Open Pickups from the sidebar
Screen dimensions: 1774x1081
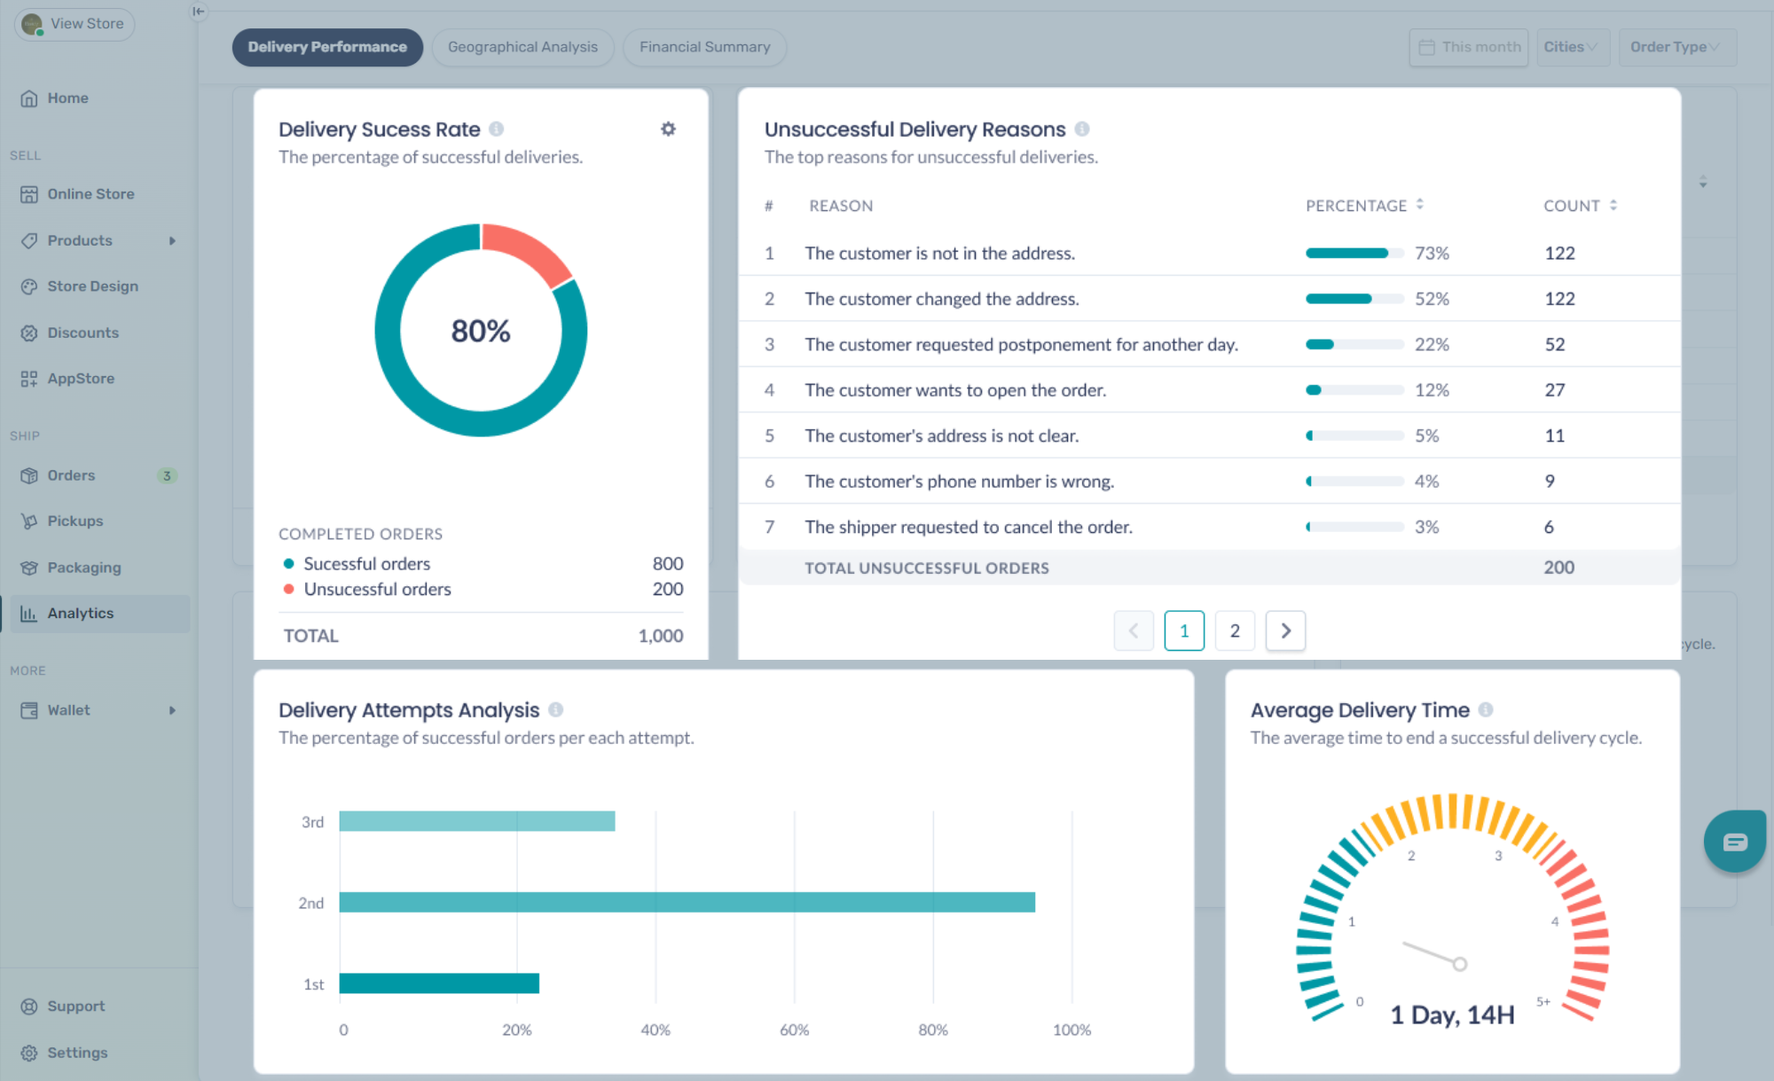(75, 521)
